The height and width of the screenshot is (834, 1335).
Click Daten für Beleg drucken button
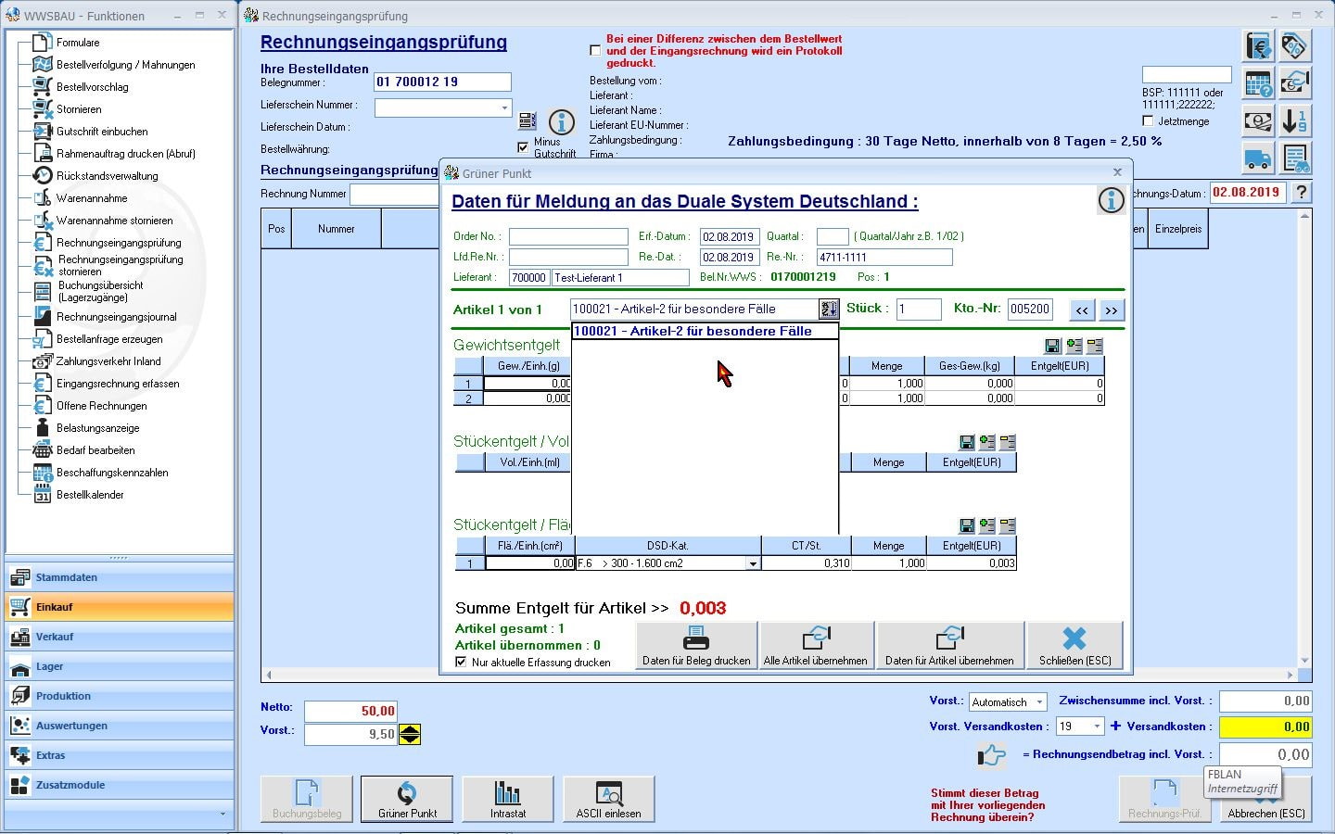[x=696, y=645]
